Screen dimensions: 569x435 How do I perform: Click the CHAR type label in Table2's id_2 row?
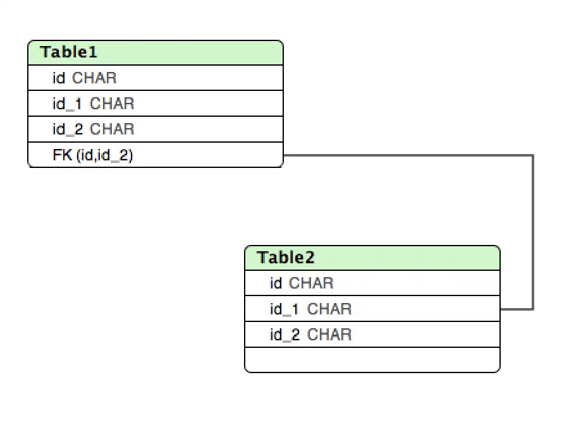click(x=329, y=335)
